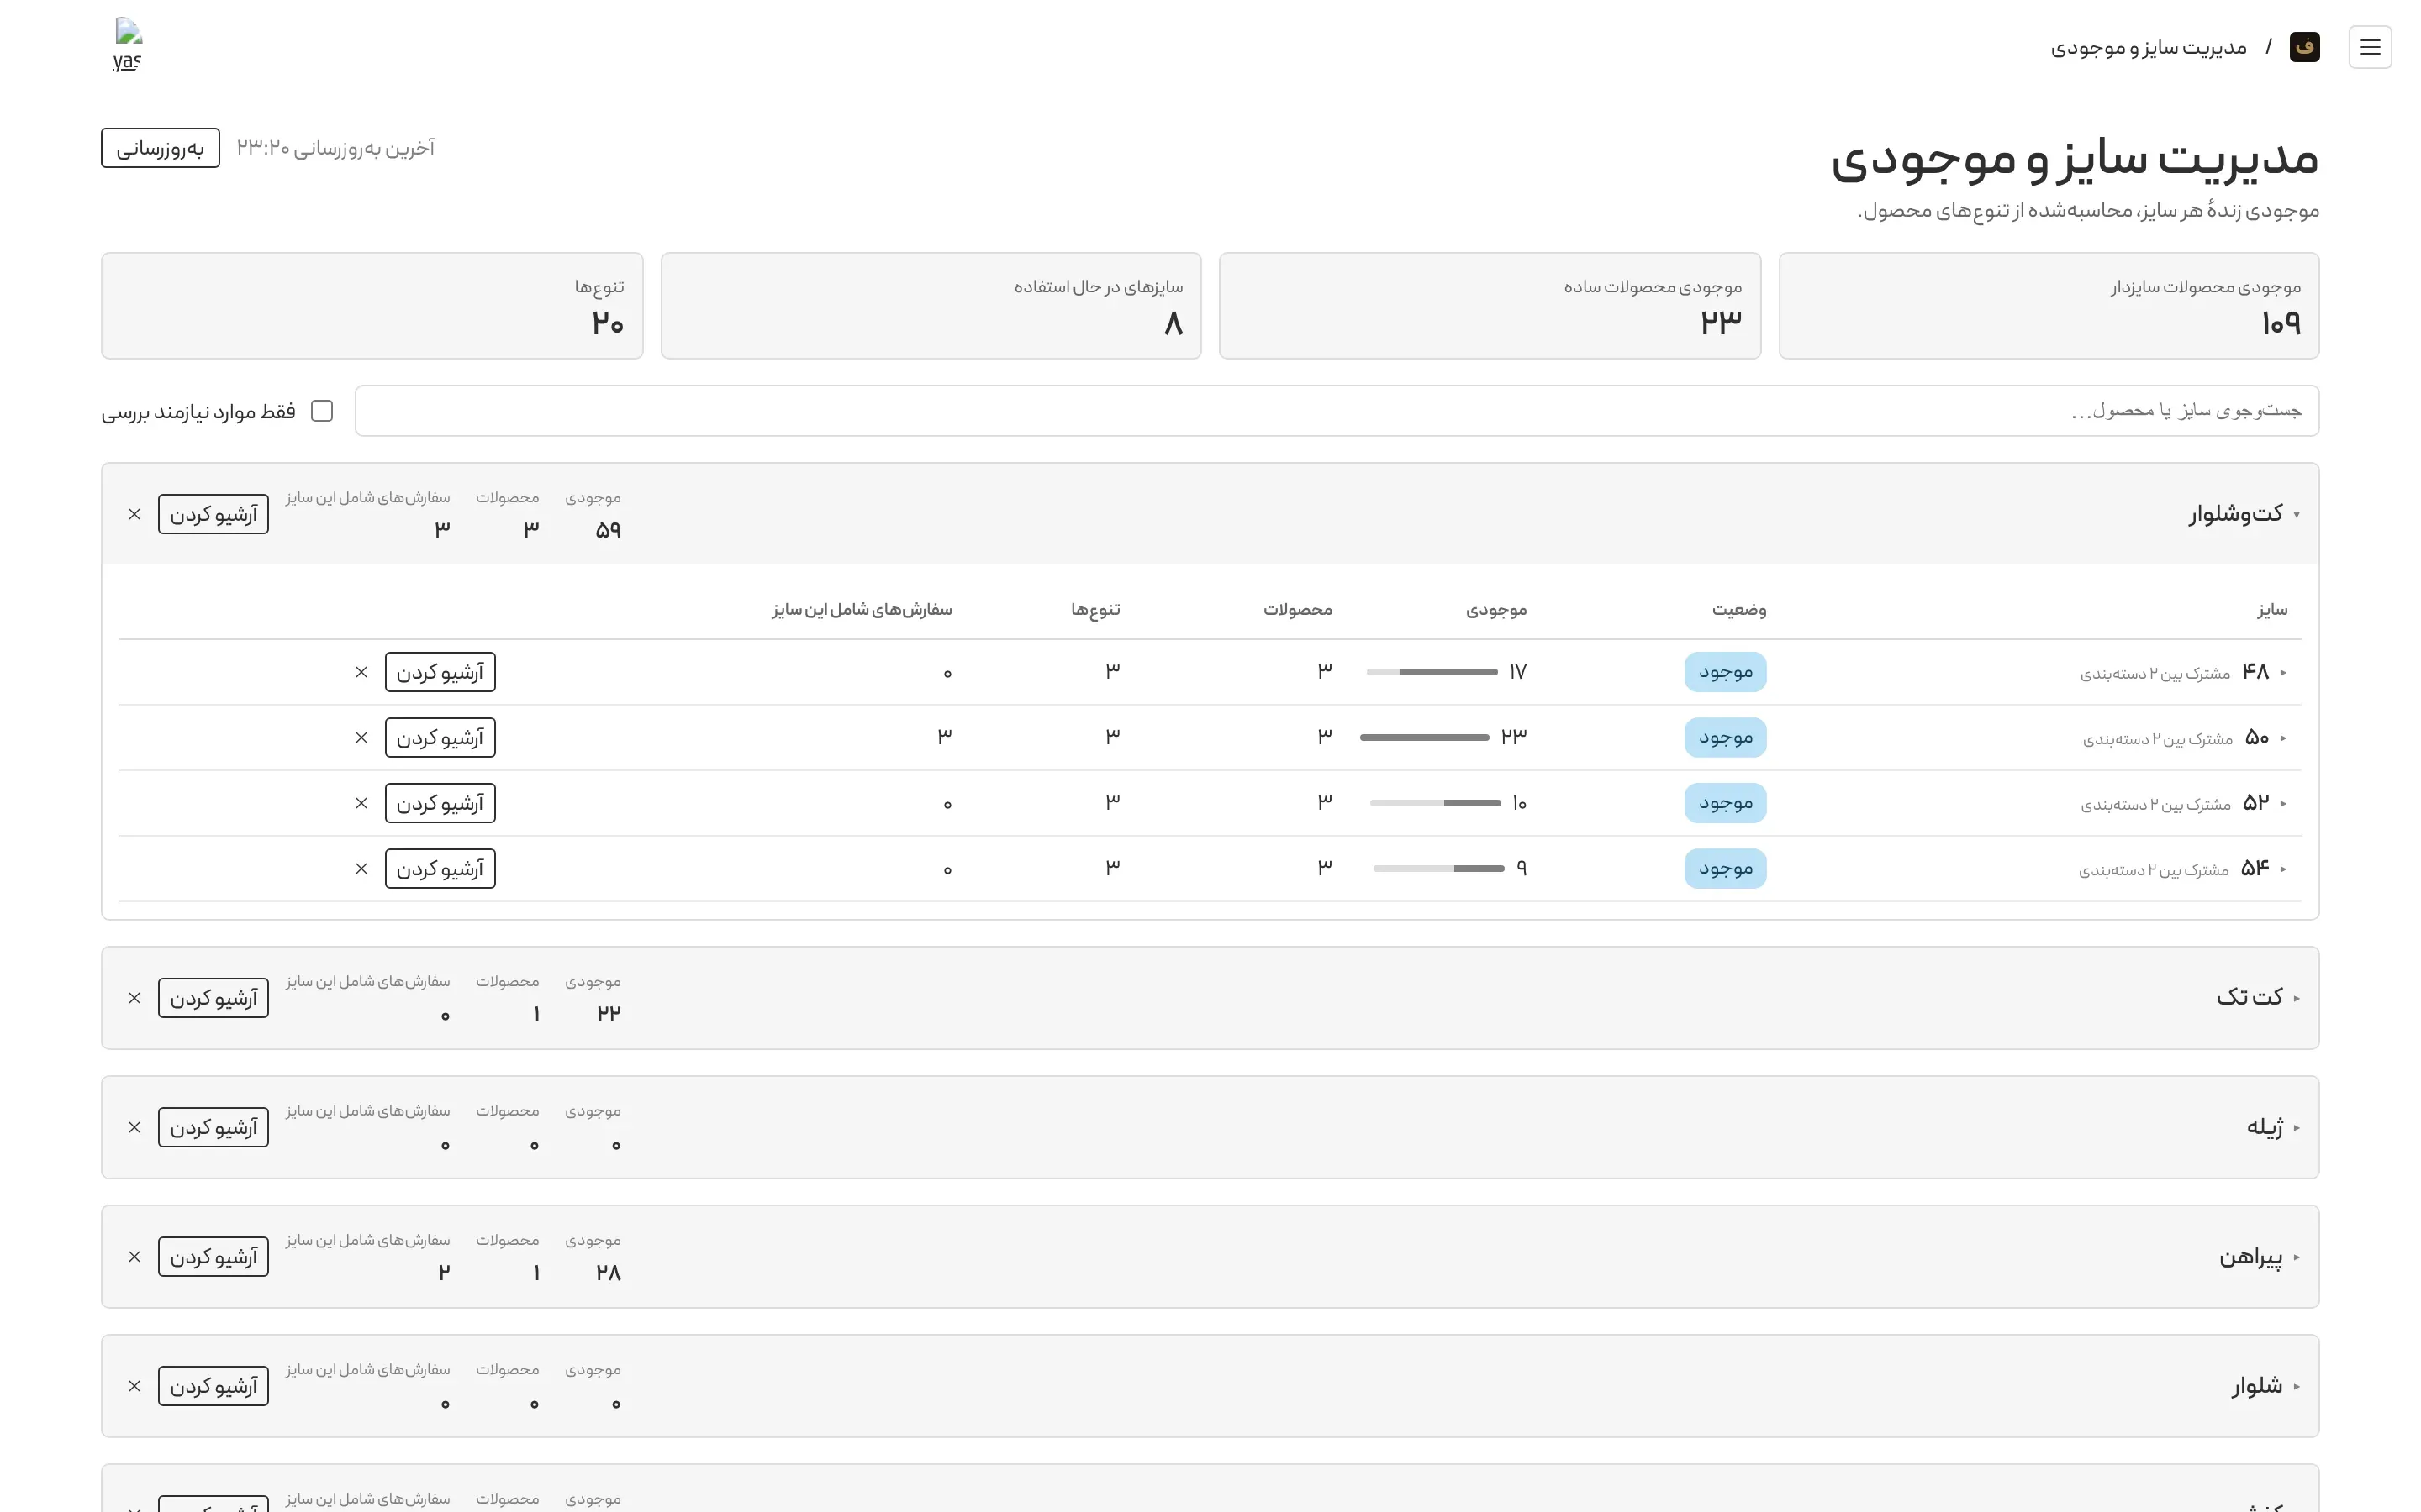Click the موجودی محصولات سایزدار stat card

coord(2049,305)
